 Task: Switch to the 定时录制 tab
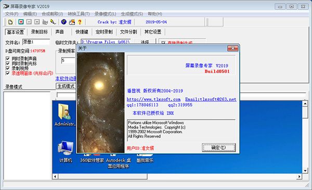point(104,32)
